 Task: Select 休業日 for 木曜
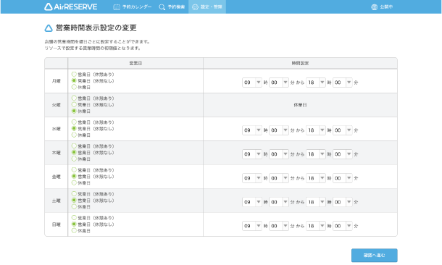[74, 159]
